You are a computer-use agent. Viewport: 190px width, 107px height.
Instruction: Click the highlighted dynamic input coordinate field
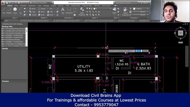coord(139,51)
